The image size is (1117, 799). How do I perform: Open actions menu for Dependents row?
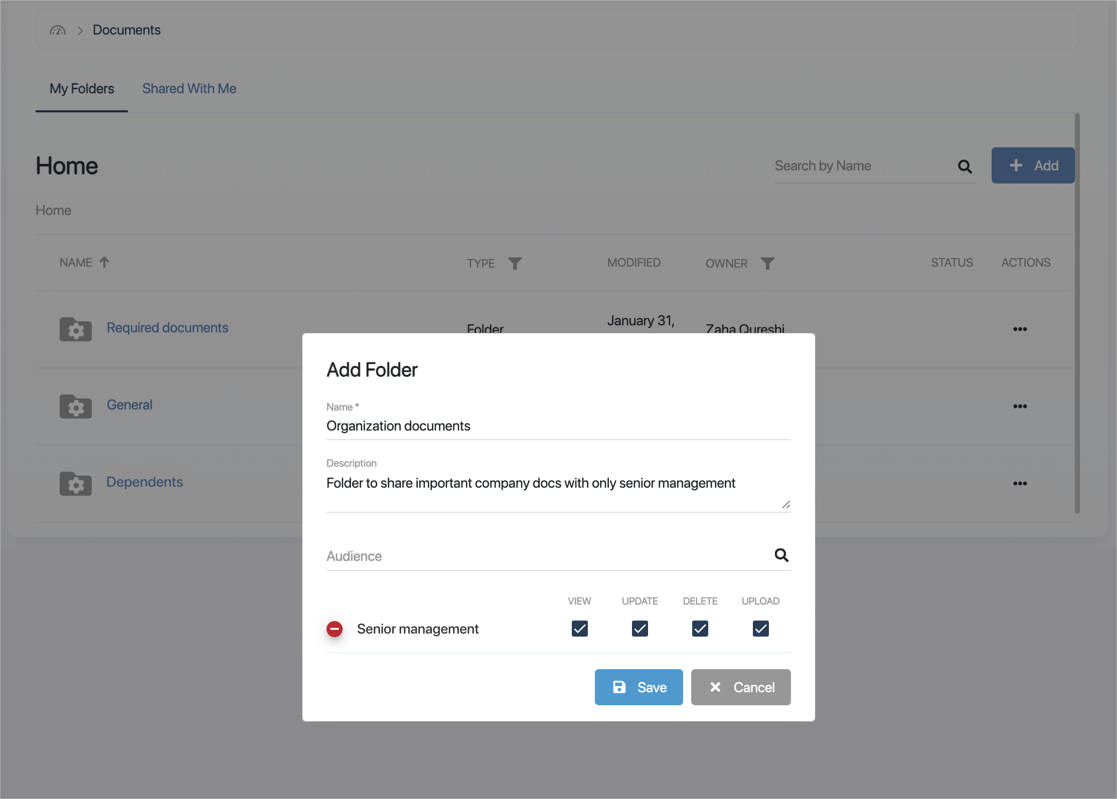pos(1020,484)
